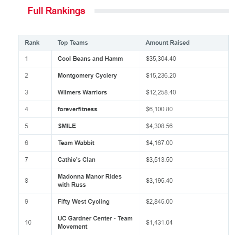Click the SMILE team name
Image resolution: width=242 pixels, height=241 pixels.
67,126
